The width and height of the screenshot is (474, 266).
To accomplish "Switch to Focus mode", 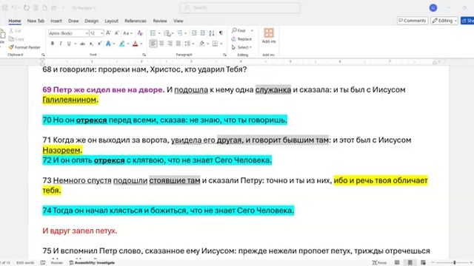I will click(380, 263).
